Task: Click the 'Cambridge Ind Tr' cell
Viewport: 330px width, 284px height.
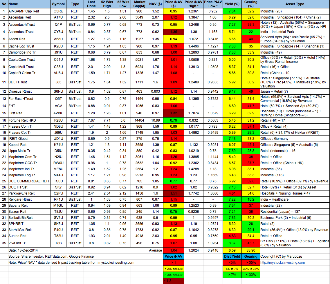Action: click(29, 52)
